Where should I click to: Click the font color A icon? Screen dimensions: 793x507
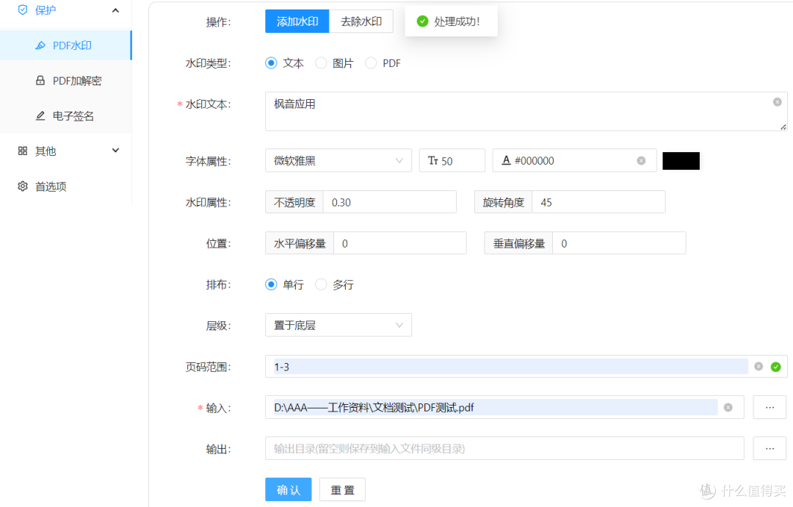pos(506,160)
